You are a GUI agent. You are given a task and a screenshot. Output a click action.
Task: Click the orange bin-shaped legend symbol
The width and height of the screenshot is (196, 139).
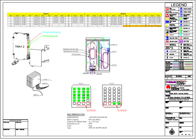[167, 35]
